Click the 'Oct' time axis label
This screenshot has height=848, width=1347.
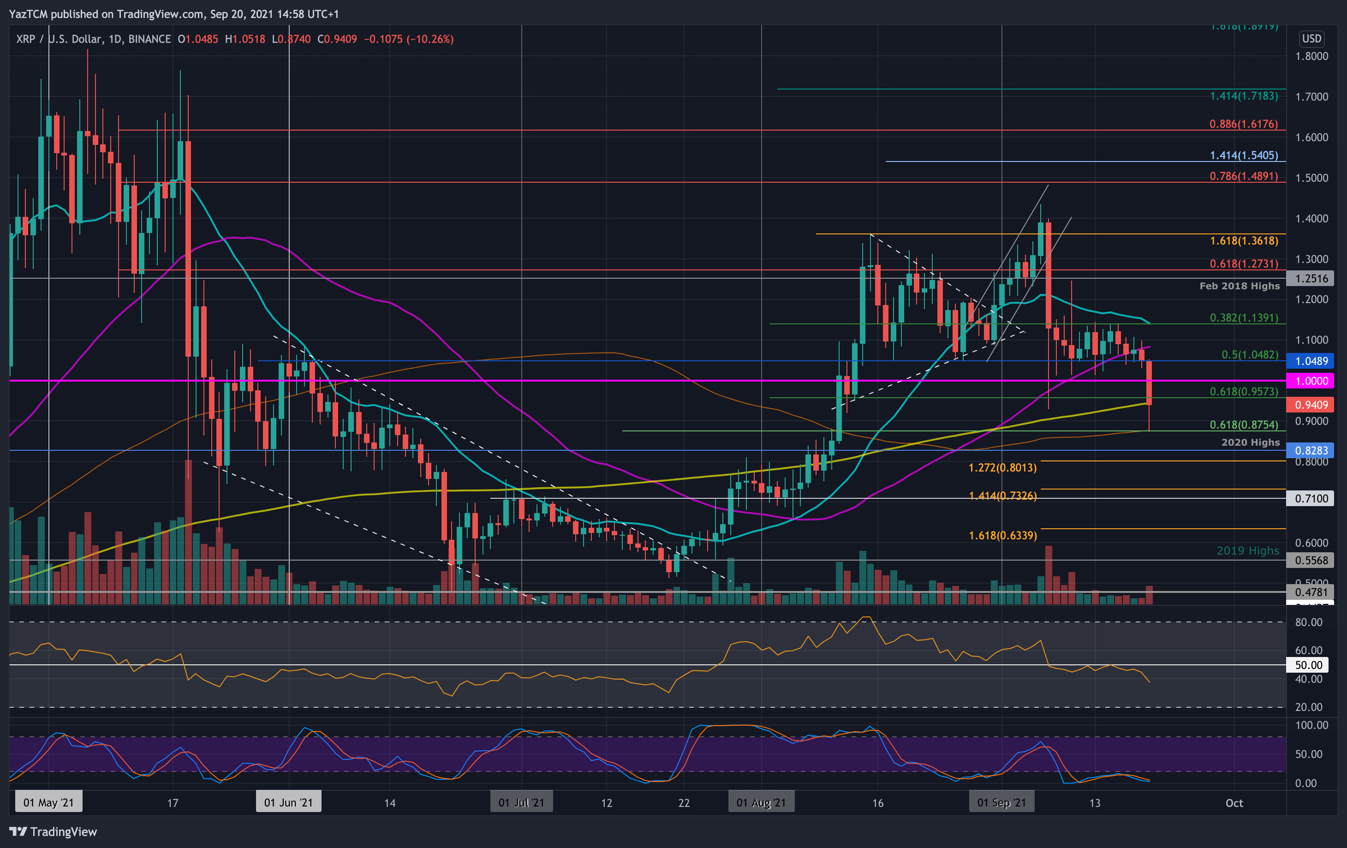click(x=1234, y=803)
